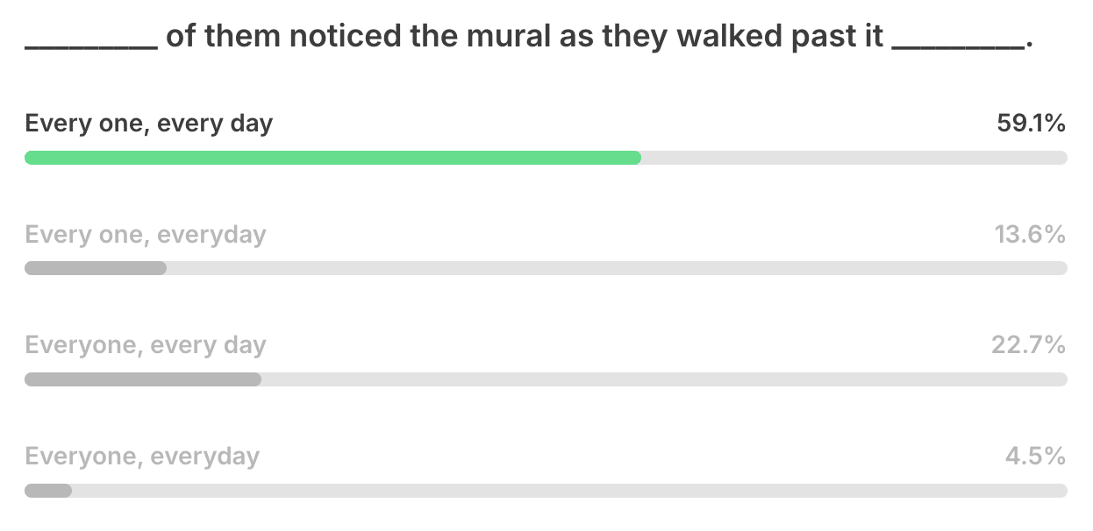
Task: Click the green filled progress bar
Action: (332, 158)
